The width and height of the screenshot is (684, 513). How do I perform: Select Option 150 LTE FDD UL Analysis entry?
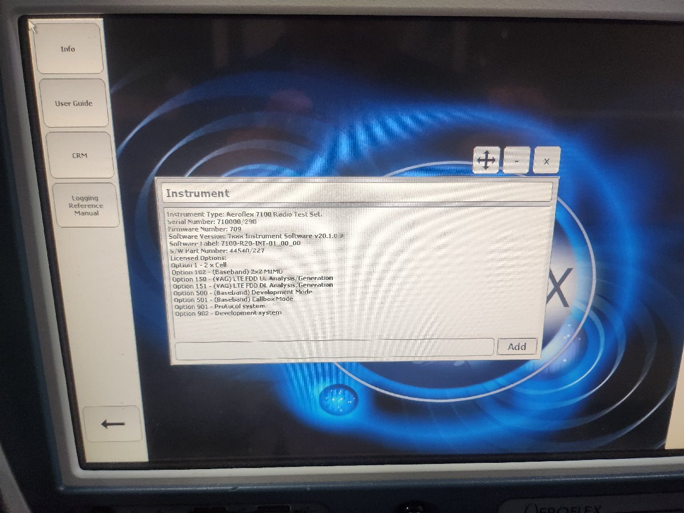tap(253, 278)
